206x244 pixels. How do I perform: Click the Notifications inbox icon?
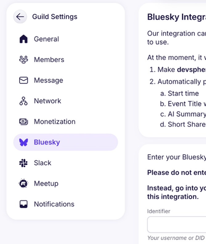coord(23,204)
